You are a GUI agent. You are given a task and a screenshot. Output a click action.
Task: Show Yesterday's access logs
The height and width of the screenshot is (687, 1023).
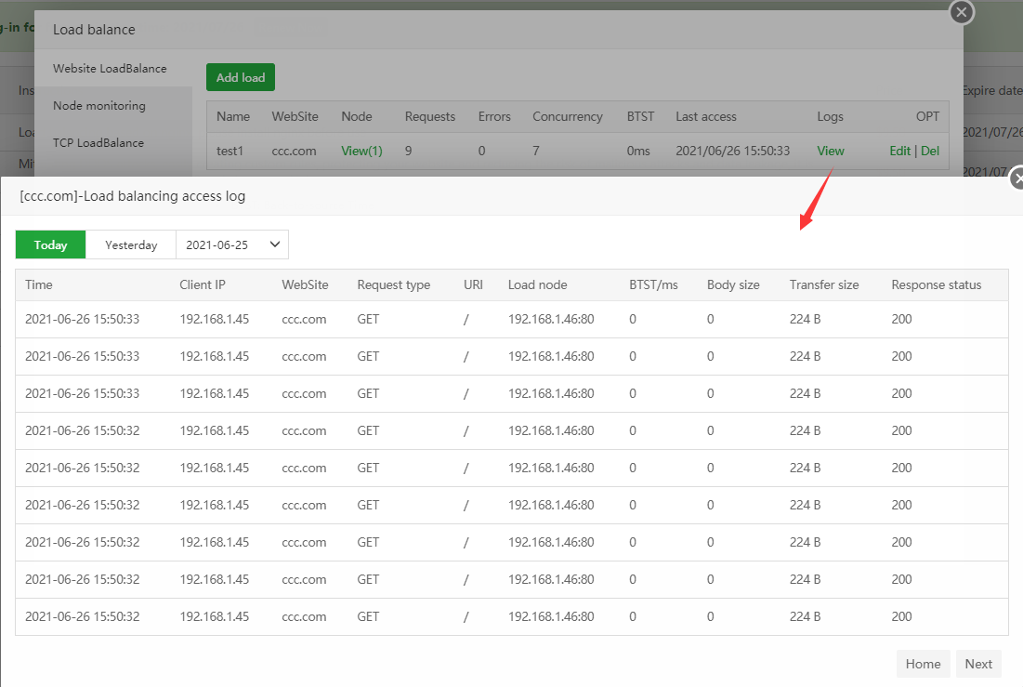131,245
